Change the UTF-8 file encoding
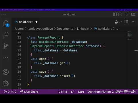The image size is (138, 103). pos(63,92)
